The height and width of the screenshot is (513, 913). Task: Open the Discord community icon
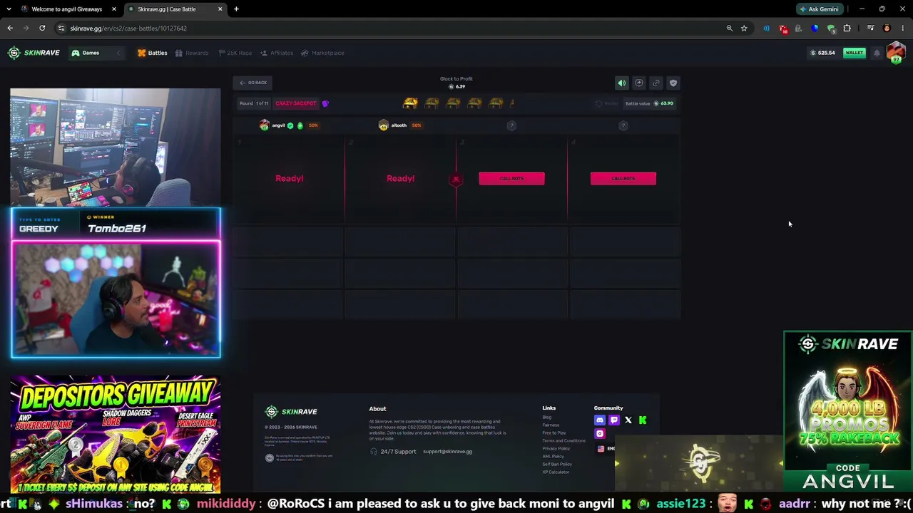tap(600, 420)
